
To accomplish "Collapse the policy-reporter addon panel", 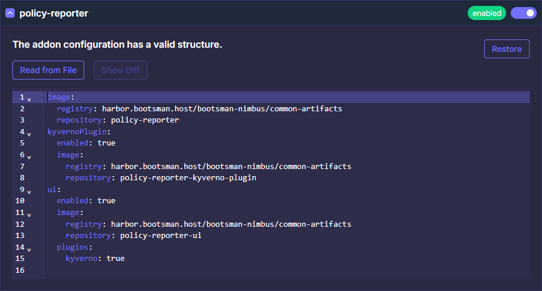I will [10, 13].
